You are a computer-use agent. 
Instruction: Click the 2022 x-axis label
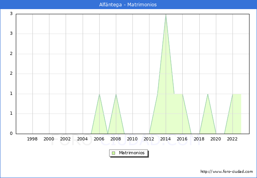232,139
